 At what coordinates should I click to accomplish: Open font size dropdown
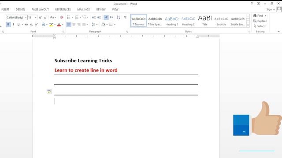click(36, 18)
